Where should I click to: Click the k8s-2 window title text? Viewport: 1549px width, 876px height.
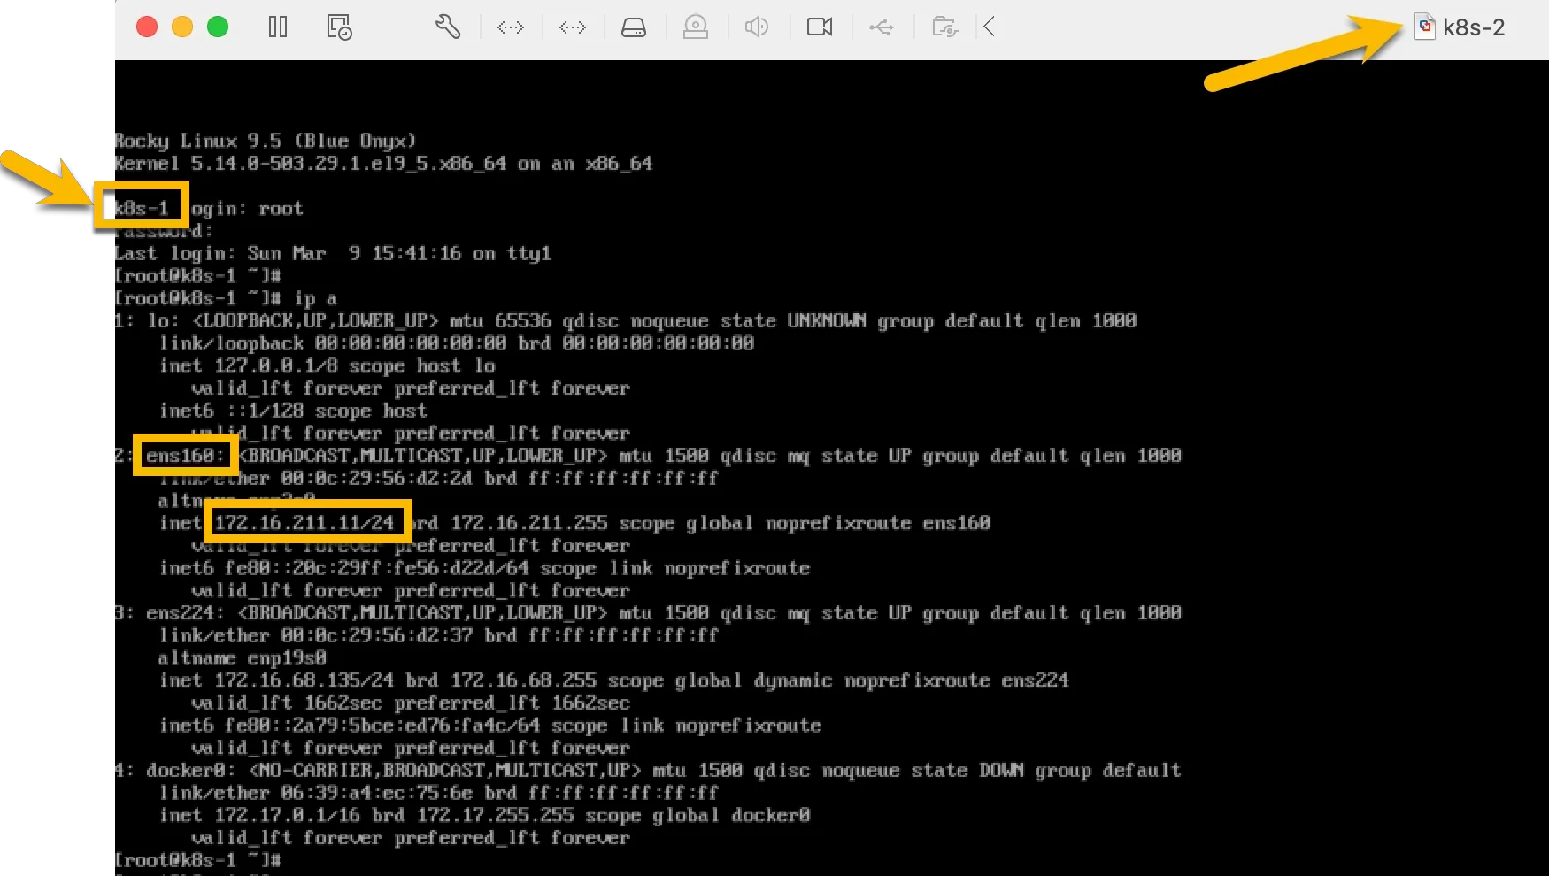[x=1474, y=27]
